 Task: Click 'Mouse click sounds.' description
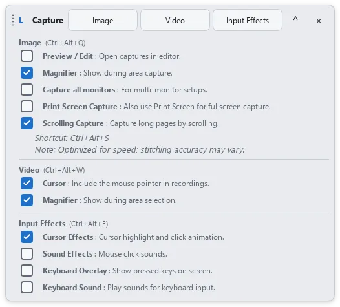(x=133, y=254)
